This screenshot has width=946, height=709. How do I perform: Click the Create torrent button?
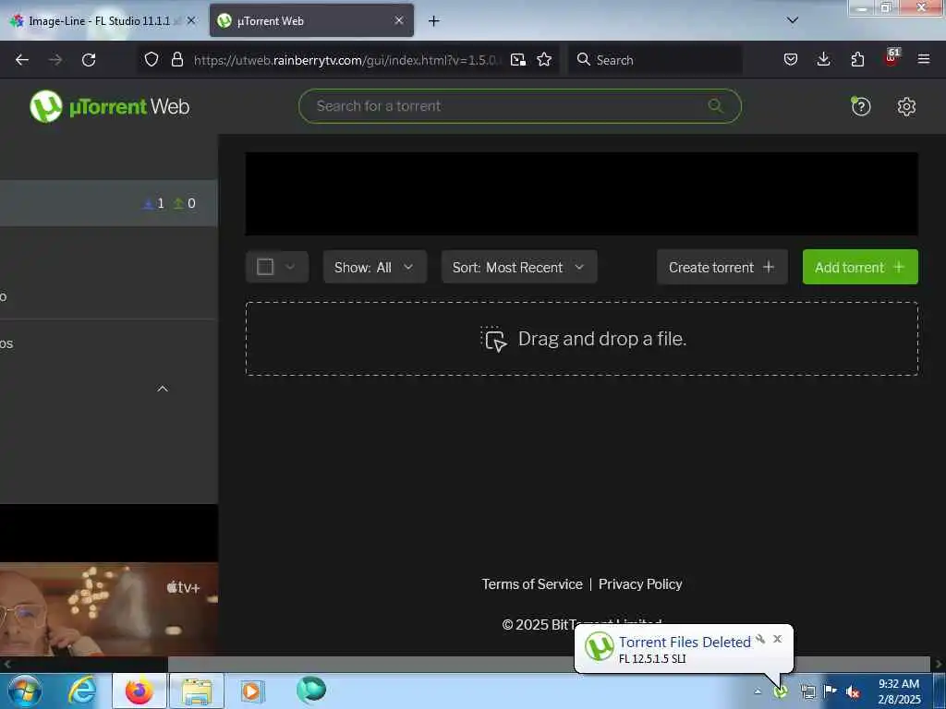click(722, 267)
